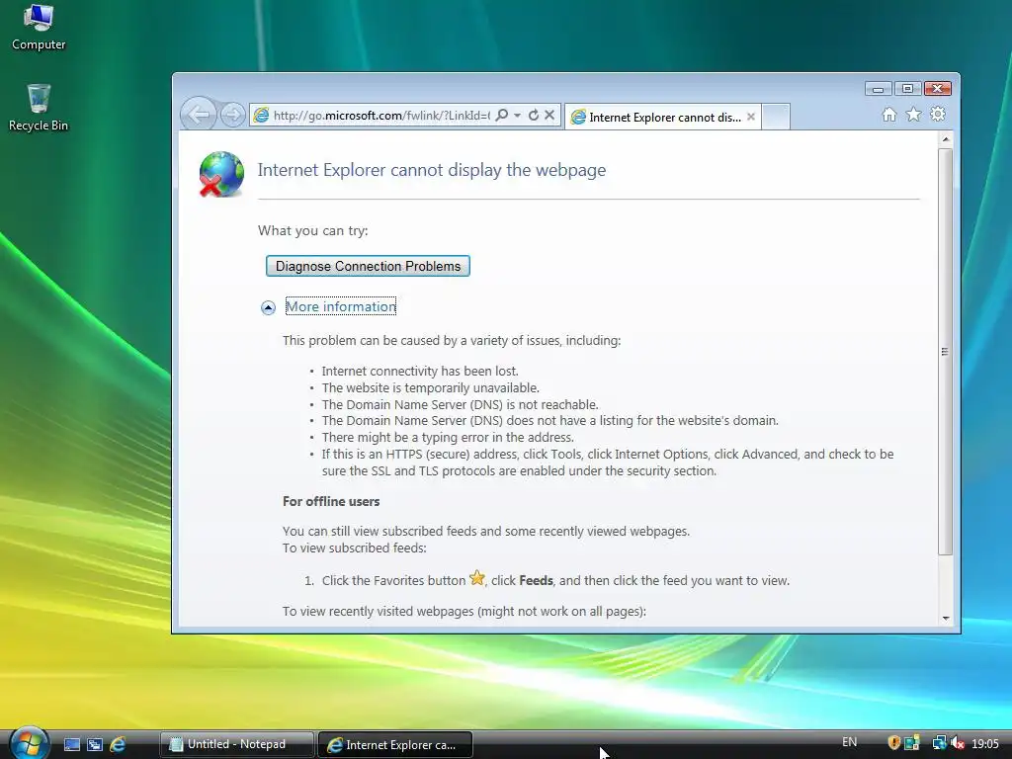Click the security shield tray icon

click(893, 743)
